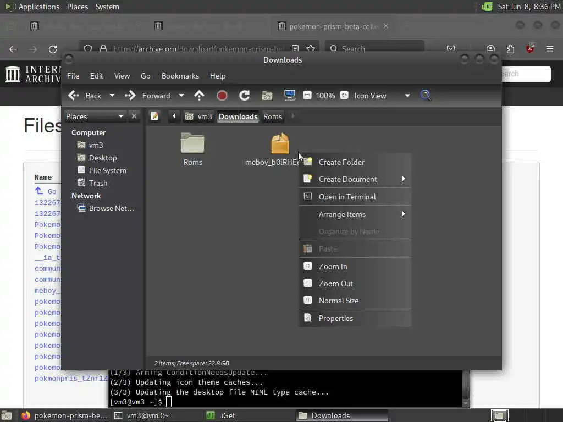Click the Roms path bar button
Viewport: 563px width, 422px height.
(x=273, y=116)
